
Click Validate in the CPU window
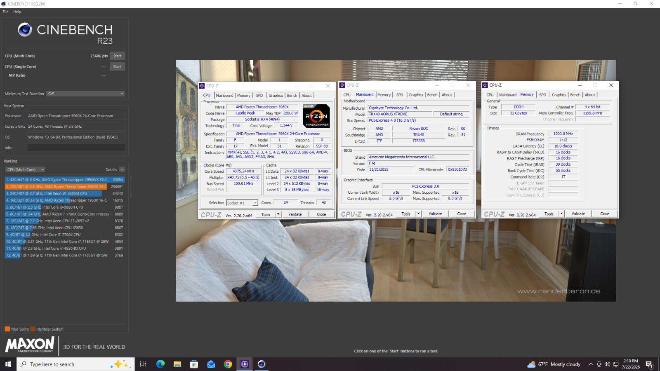[295, 214]
